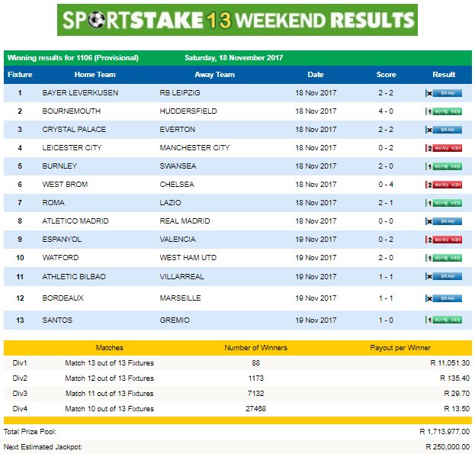Select the MARSEILLE team name

coord(180,298)
